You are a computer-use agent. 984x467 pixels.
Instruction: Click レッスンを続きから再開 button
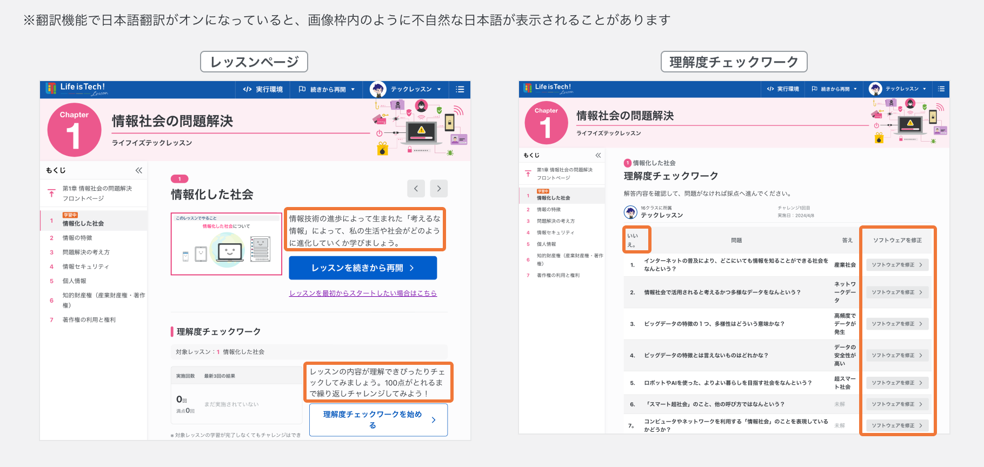[363, 268]
